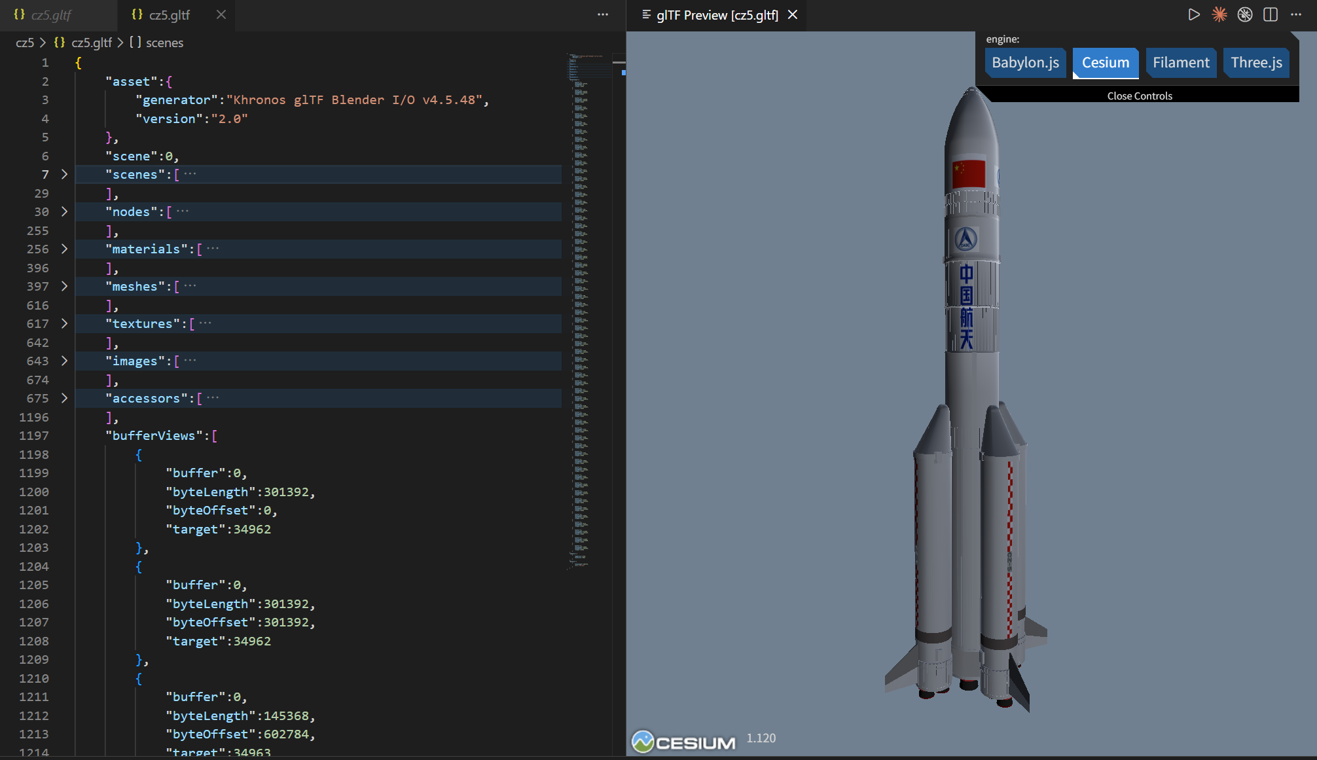The width and height of the screenshot is (1317, 760).
Task: Open left editor group more actions menu
Action: 603,14
